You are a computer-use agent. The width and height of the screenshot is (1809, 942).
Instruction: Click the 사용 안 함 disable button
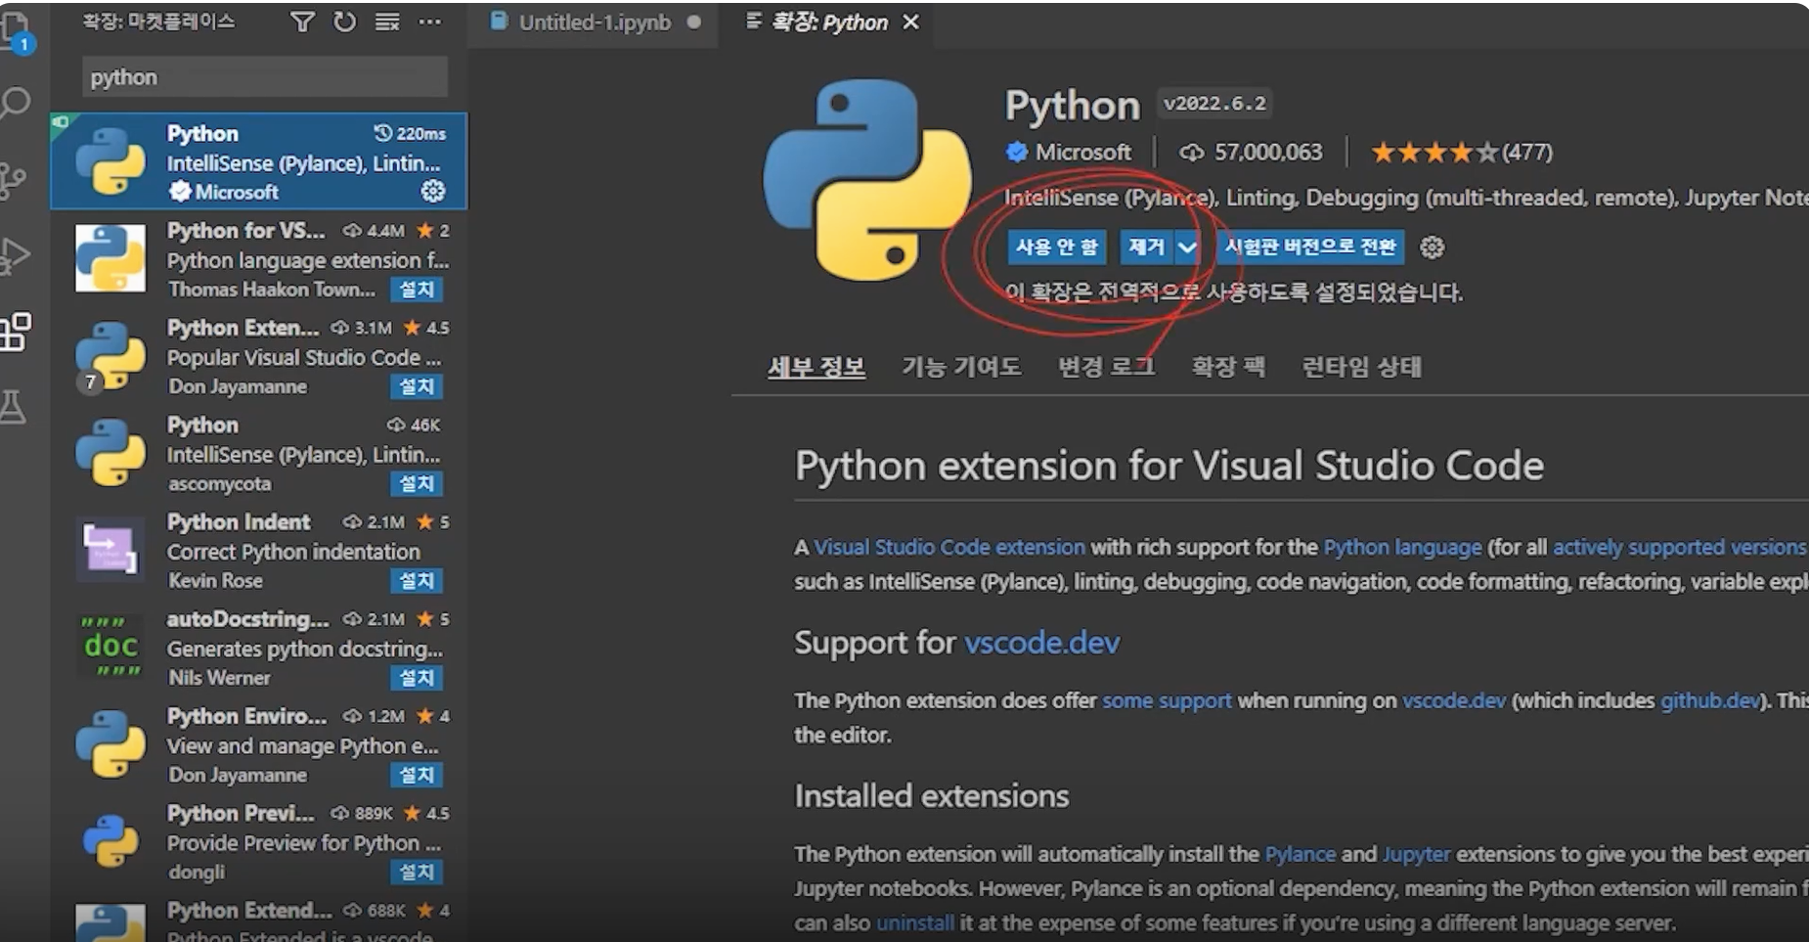pos(1056,247)
